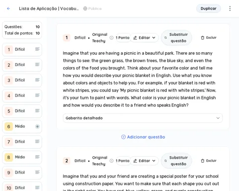Click the lines icon on sidebar item 9

[37, 172]
